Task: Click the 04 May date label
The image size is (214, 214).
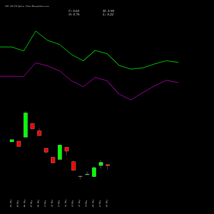Action: (11, 203)
